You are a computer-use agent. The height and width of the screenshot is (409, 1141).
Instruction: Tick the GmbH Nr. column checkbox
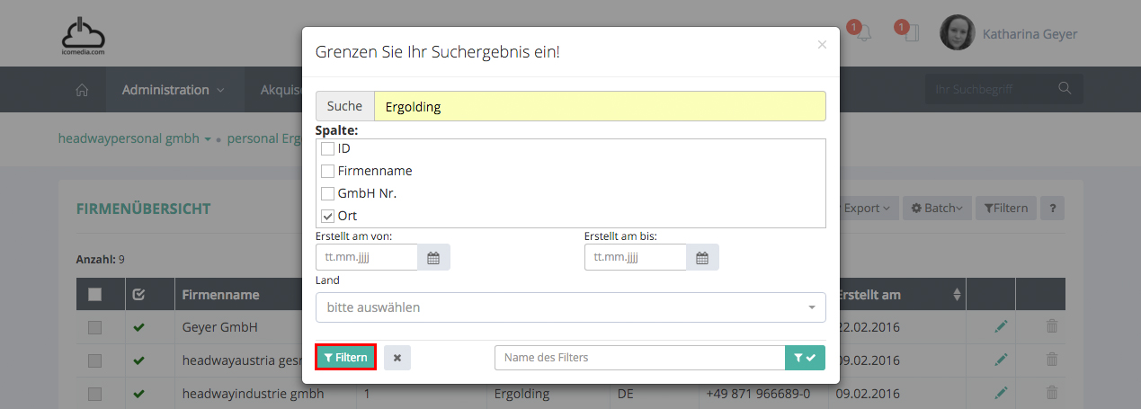(328, 193)
